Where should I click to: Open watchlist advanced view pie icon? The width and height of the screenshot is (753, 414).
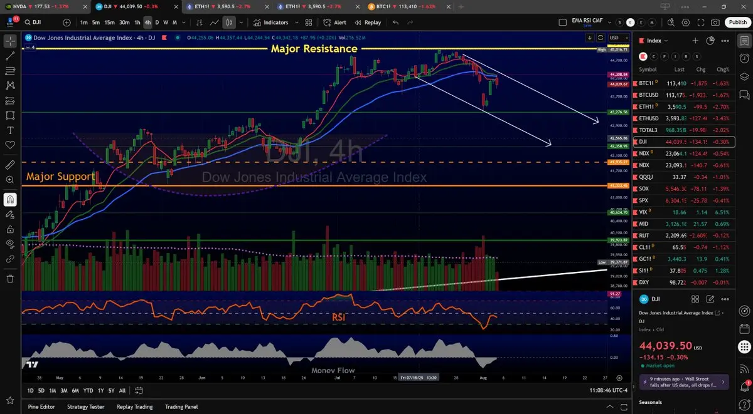click(710, 41)
